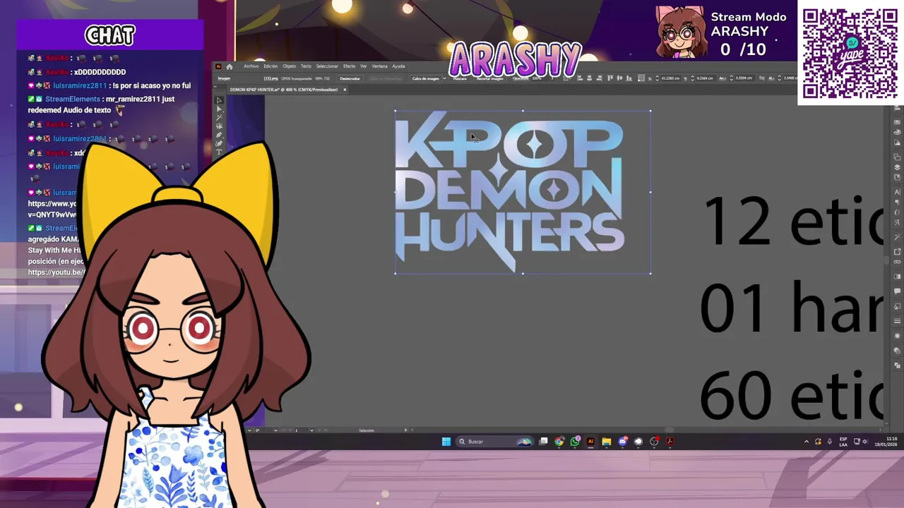Screen dimensions: 904x508
Task: Select the KPOP Demon Hunters logo image
Action: pos(523,192)
